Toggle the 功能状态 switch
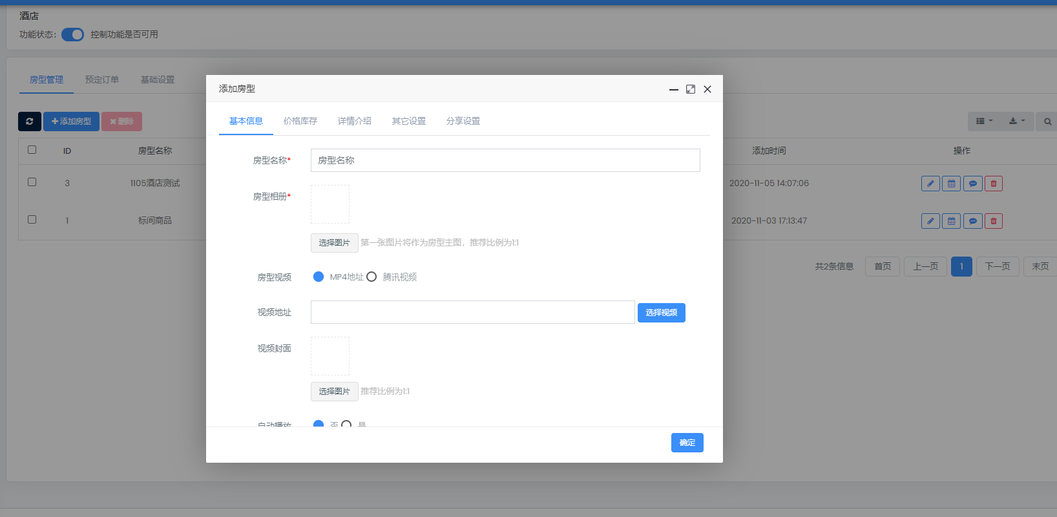 [x=72, y=34]
